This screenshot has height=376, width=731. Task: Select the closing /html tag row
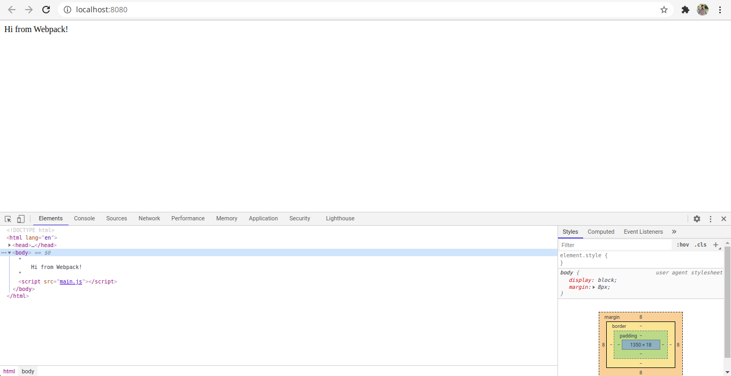tap(18, 296)
